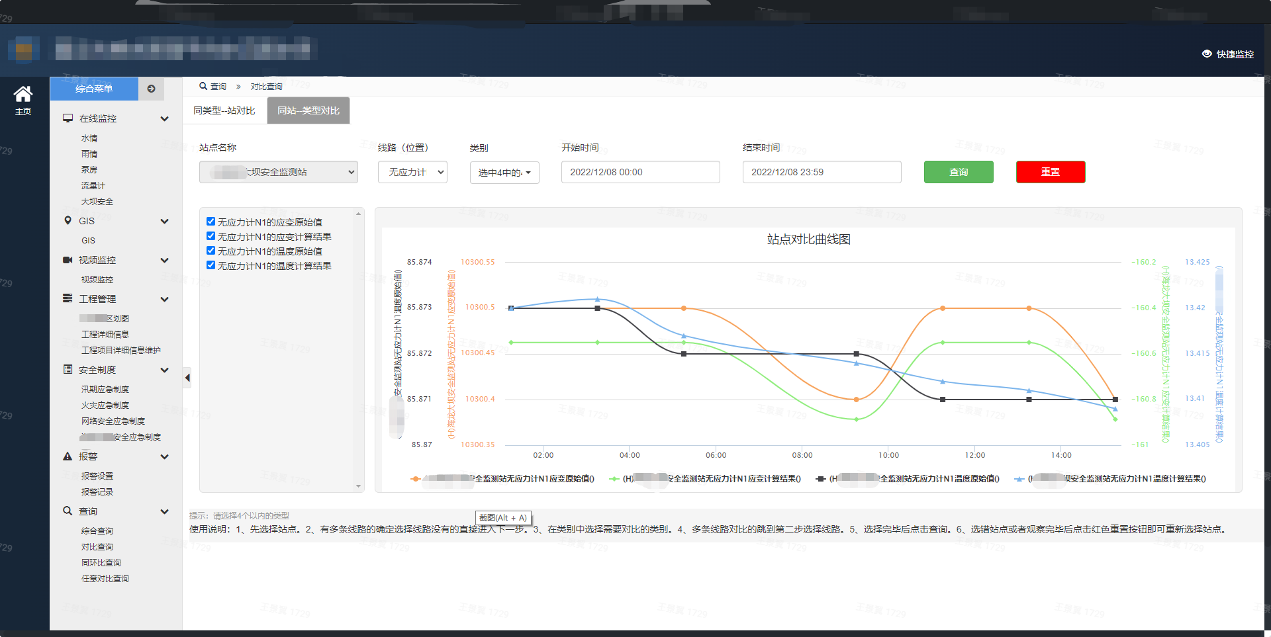Viewport: 1271px width, 637px height.
Task: Click the GIS map pin icon
Action: click(68, 221)
